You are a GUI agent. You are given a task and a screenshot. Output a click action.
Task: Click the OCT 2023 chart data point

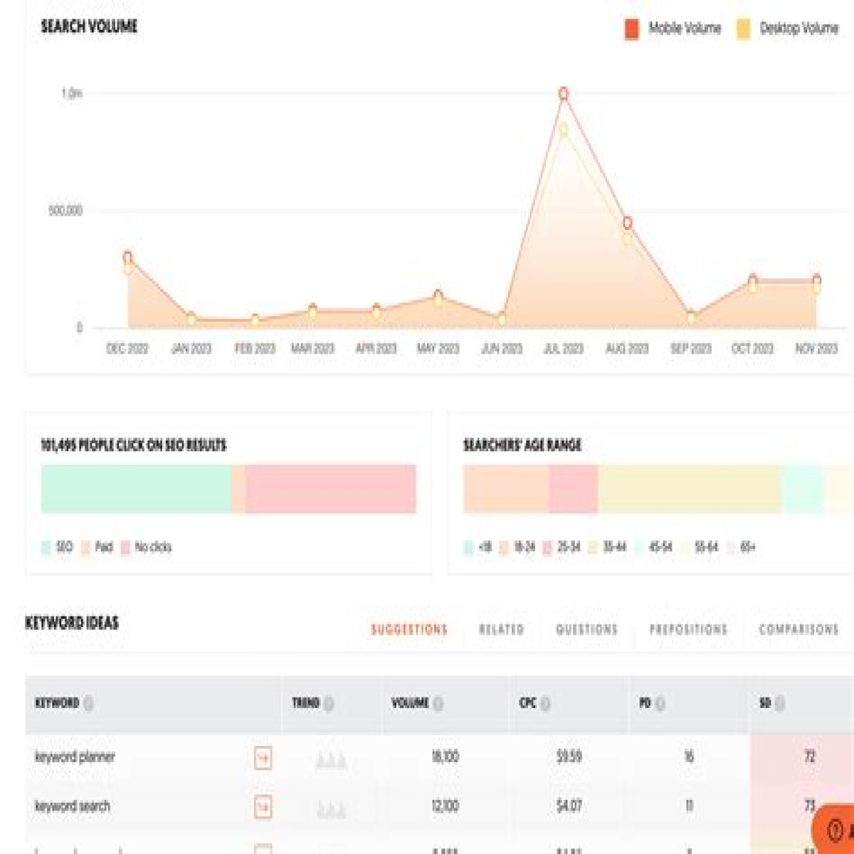tap(753, 282)
